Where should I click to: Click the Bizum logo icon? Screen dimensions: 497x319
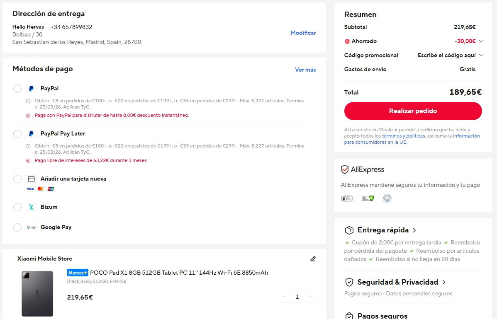point(31,207)
